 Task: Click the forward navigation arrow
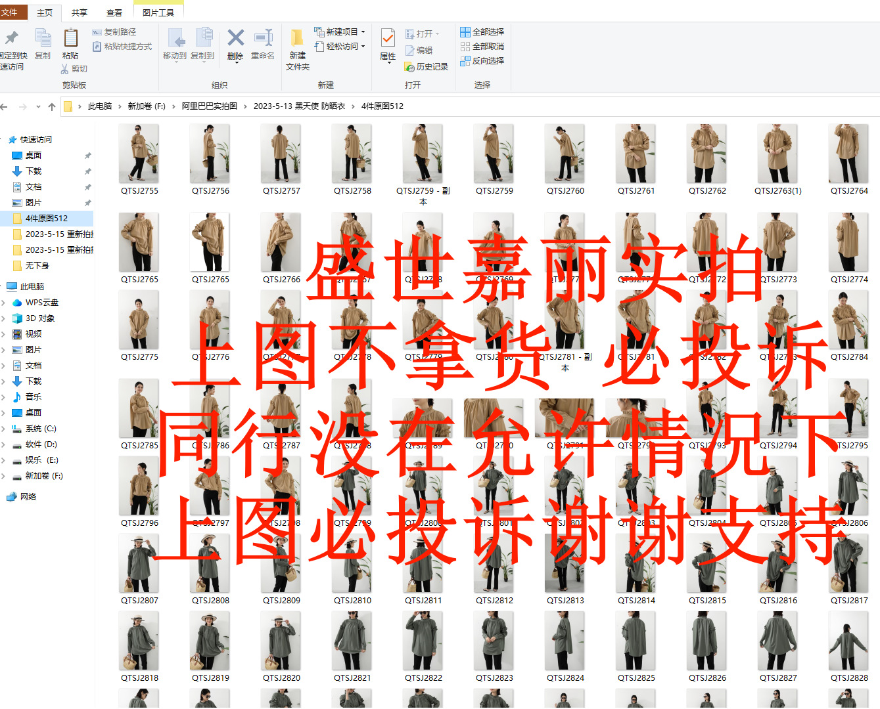click(x=23, y=106)
